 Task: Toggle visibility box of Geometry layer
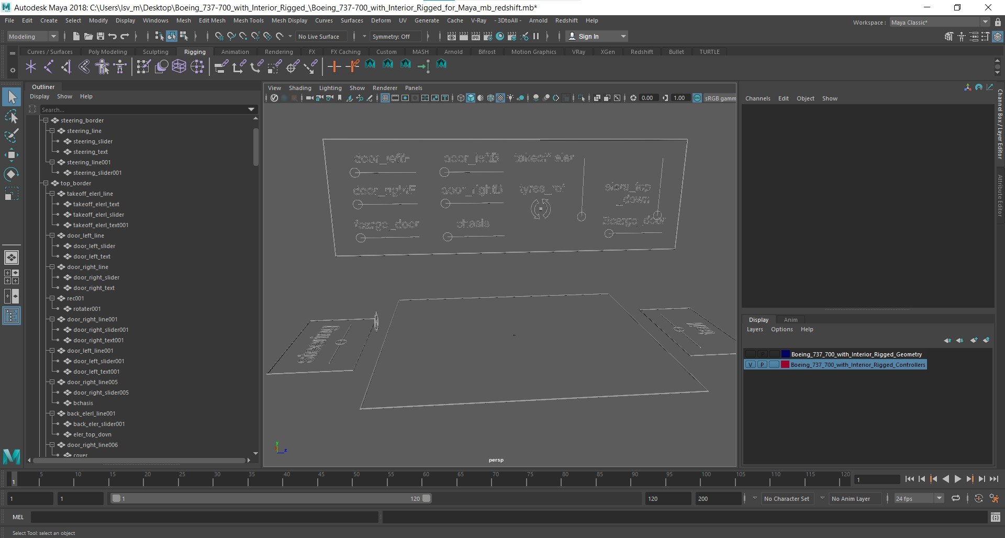[x=751, y=354]
